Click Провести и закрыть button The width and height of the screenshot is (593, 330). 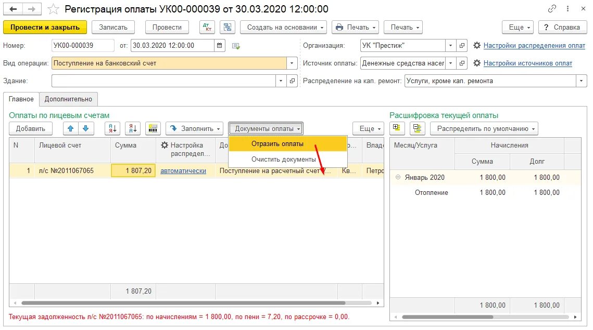coord(45,27)
